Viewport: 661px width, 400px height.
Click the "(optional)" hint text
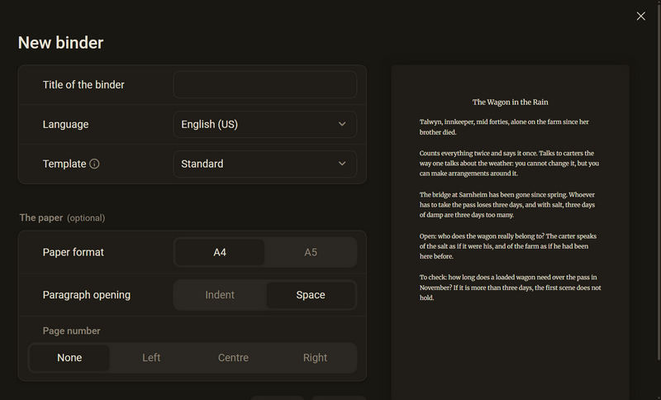[86, 218]
